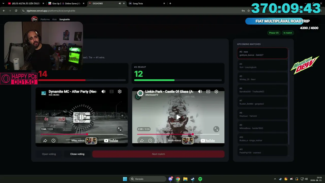Switch to the Give Up 2 Online Game tab
The width and height of the screenshot is (325, 183).
[66, 4]
